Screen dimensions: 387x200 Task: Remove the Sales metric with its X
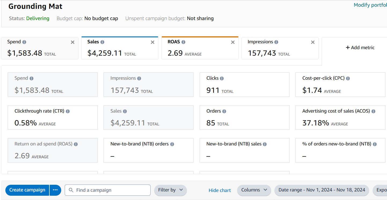point(152,42)
